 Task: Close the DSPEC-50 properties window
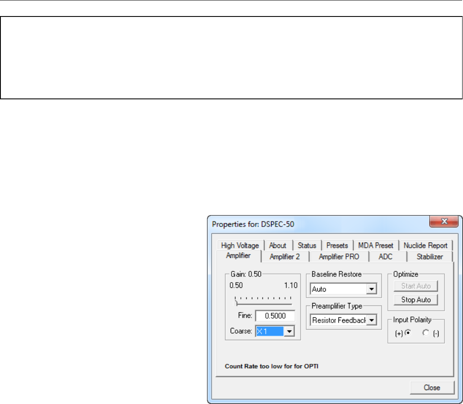pos(444,221)
